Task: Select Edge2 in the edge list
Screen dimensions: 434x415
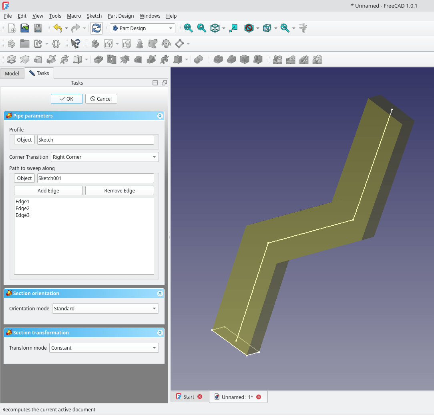Action: [22, 208]
